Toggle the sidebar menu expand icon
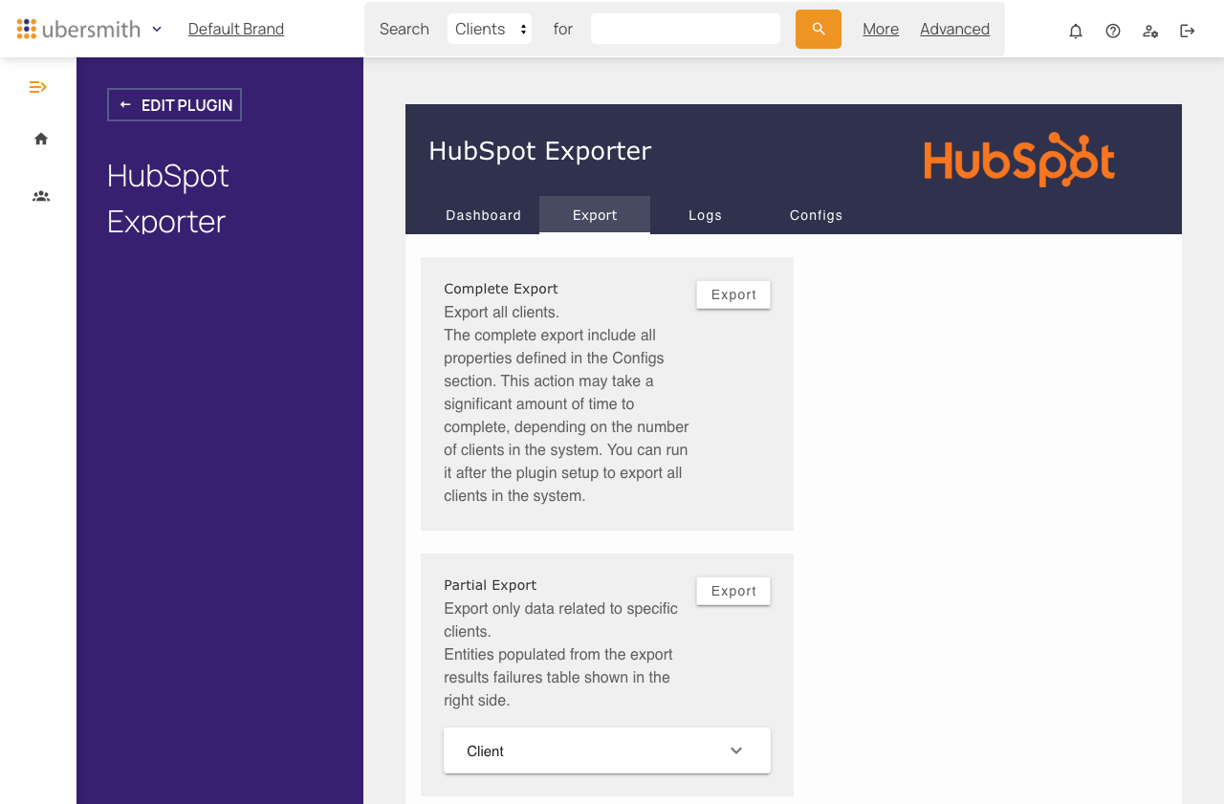1224x804 pixels. pos(38,87)
